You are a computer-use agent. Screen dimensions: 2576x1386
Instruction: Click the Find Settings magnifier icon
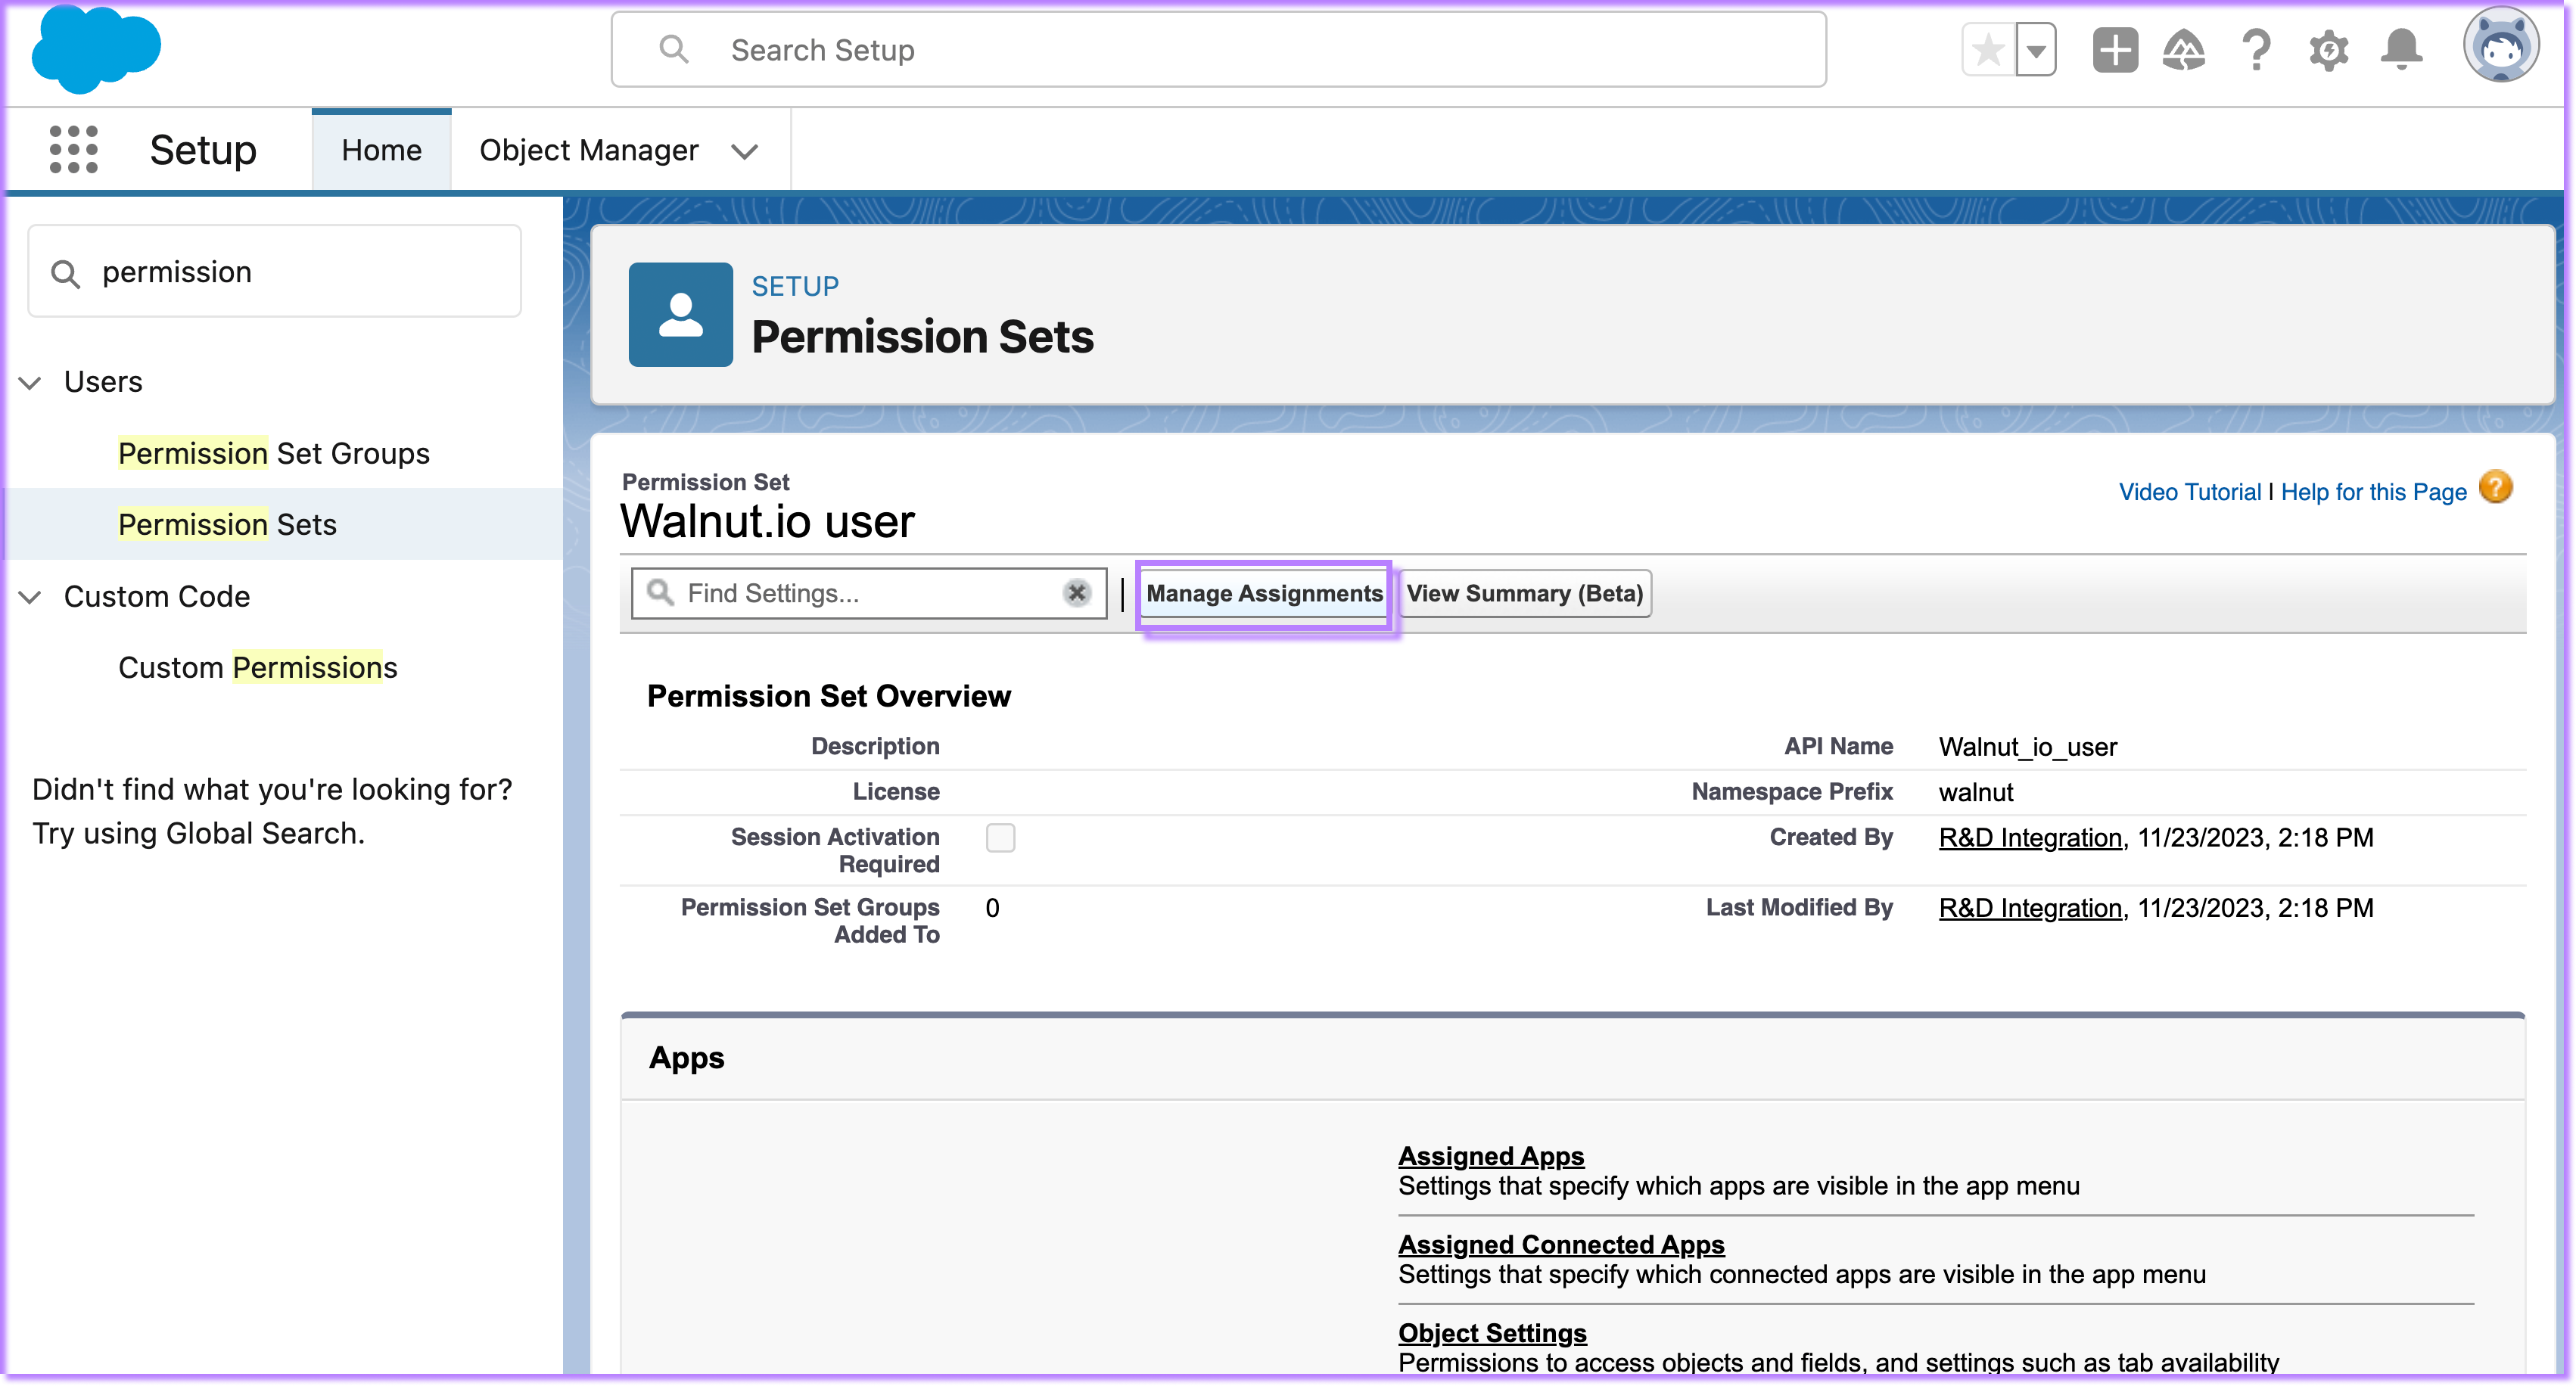pyautogui.click(x=660, y=592)
